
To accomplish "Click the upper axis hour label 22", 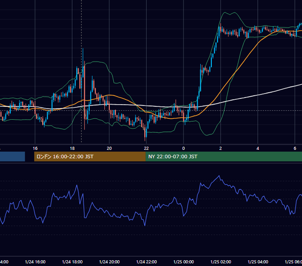I will coord(147,149).
